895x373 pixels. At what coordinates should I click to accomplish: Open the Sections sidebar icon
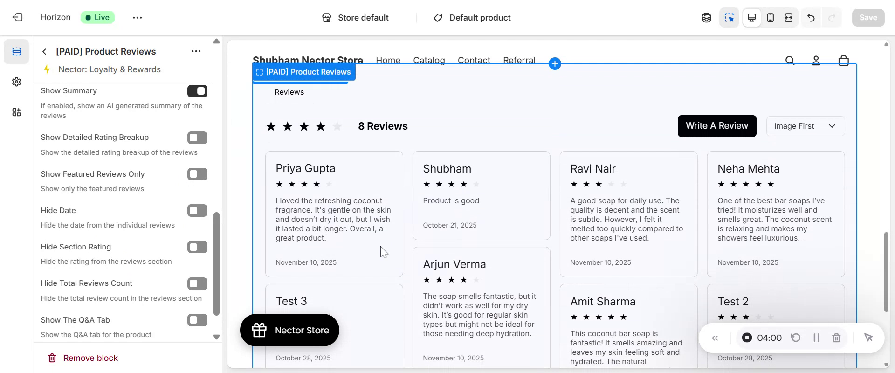tap(16, 51)
